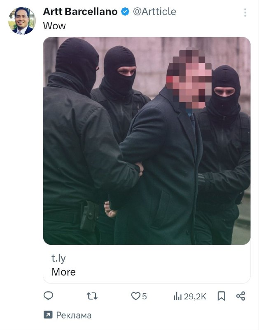Click the Wow tweet text
This screenshot has height=330, width=259.
click(54, 26)
